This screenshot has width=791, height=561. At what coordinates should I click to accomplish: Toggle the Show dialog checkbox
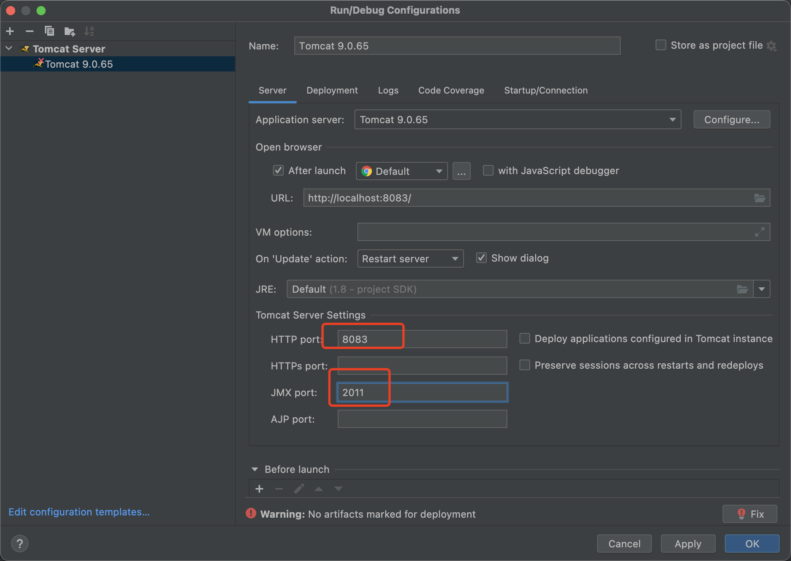pos(481,258)
